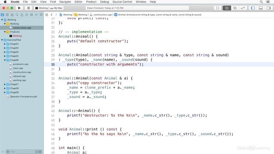Open the File menu

25,2
